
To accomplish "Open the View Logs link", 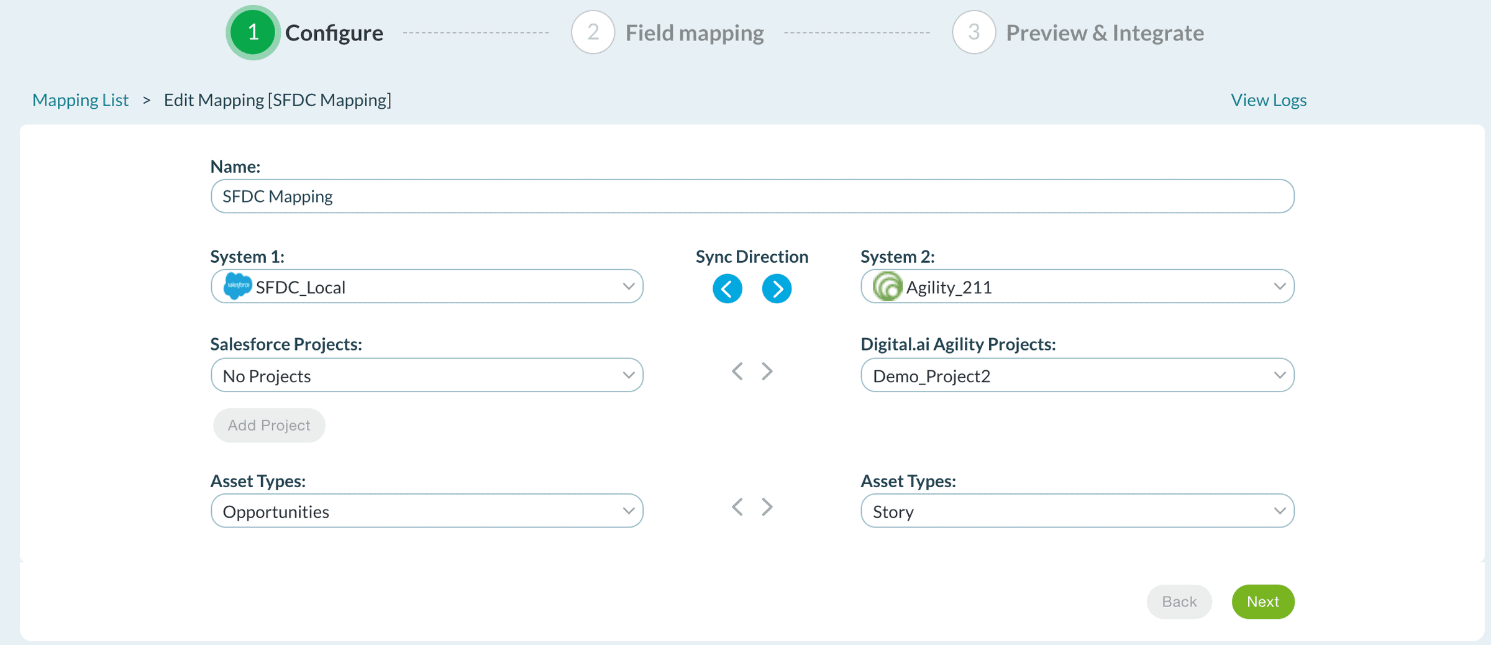I will 1269,100.
